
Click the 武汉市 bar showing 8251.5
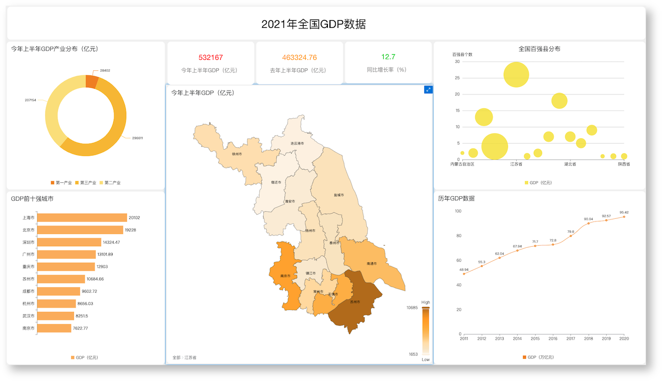point(56,316)
